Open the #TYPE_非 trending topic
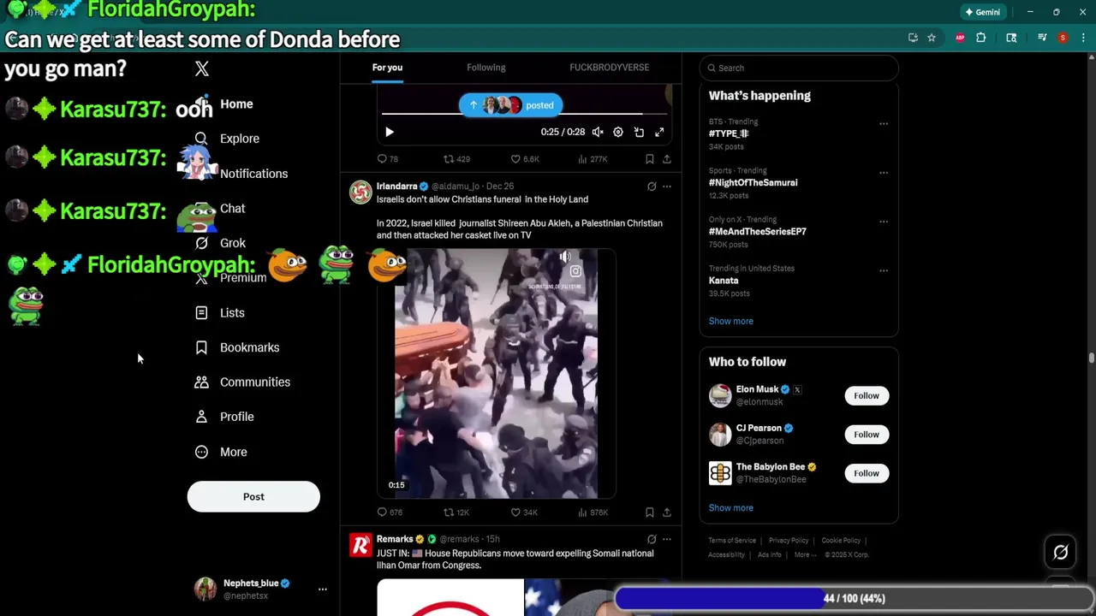The width and height of the screenshot is (1096, 616). pyautogui.click(x=730, y=133)
